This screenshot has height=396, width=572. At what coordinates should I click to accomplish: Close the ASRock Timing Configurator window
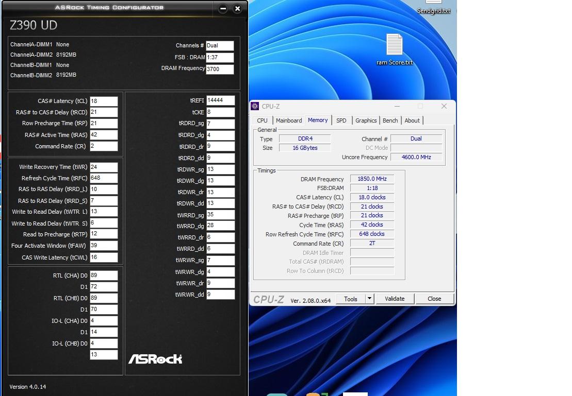click(237, 9)
